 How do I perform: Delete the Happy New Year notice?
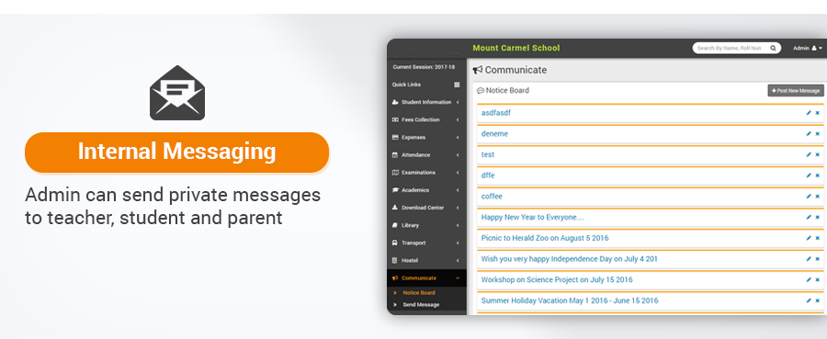[818, 217]
